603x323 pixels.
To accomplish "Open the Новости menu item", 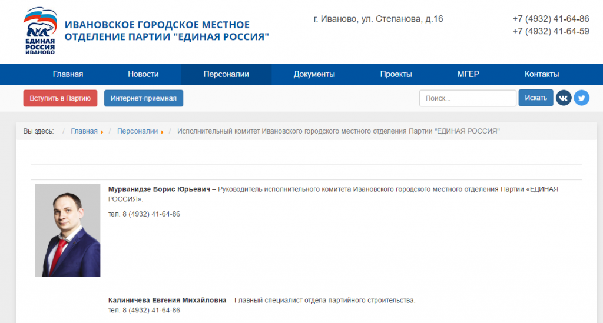I will (143, 74).
